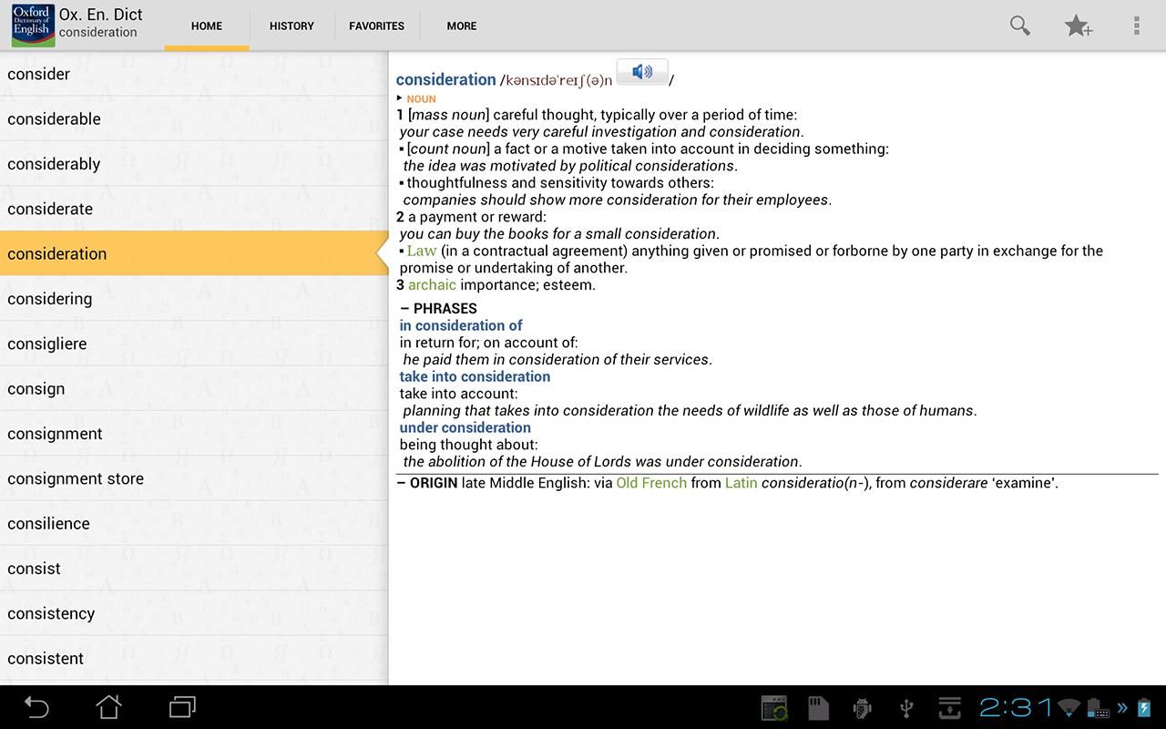
Task: Tap the Oxford Dictionary app logo
Action: click(x=31, y=25)
